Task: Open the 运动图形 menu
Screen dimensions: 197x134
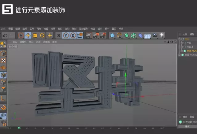Action: [83, 29]
